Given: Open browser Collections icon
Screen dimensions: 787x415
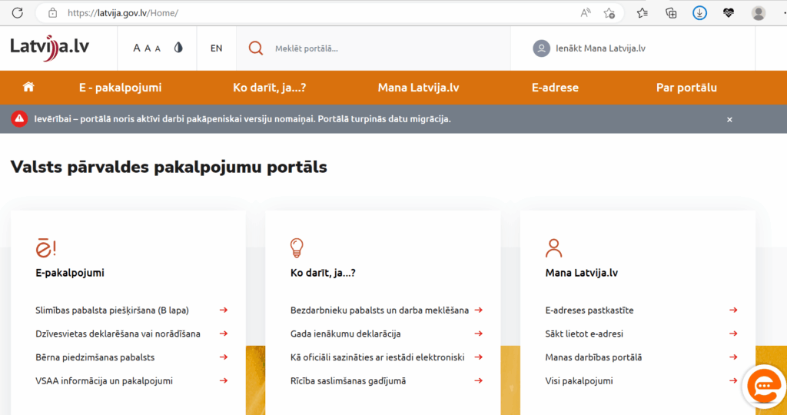Looking at the screenshot, I should 670,13.
